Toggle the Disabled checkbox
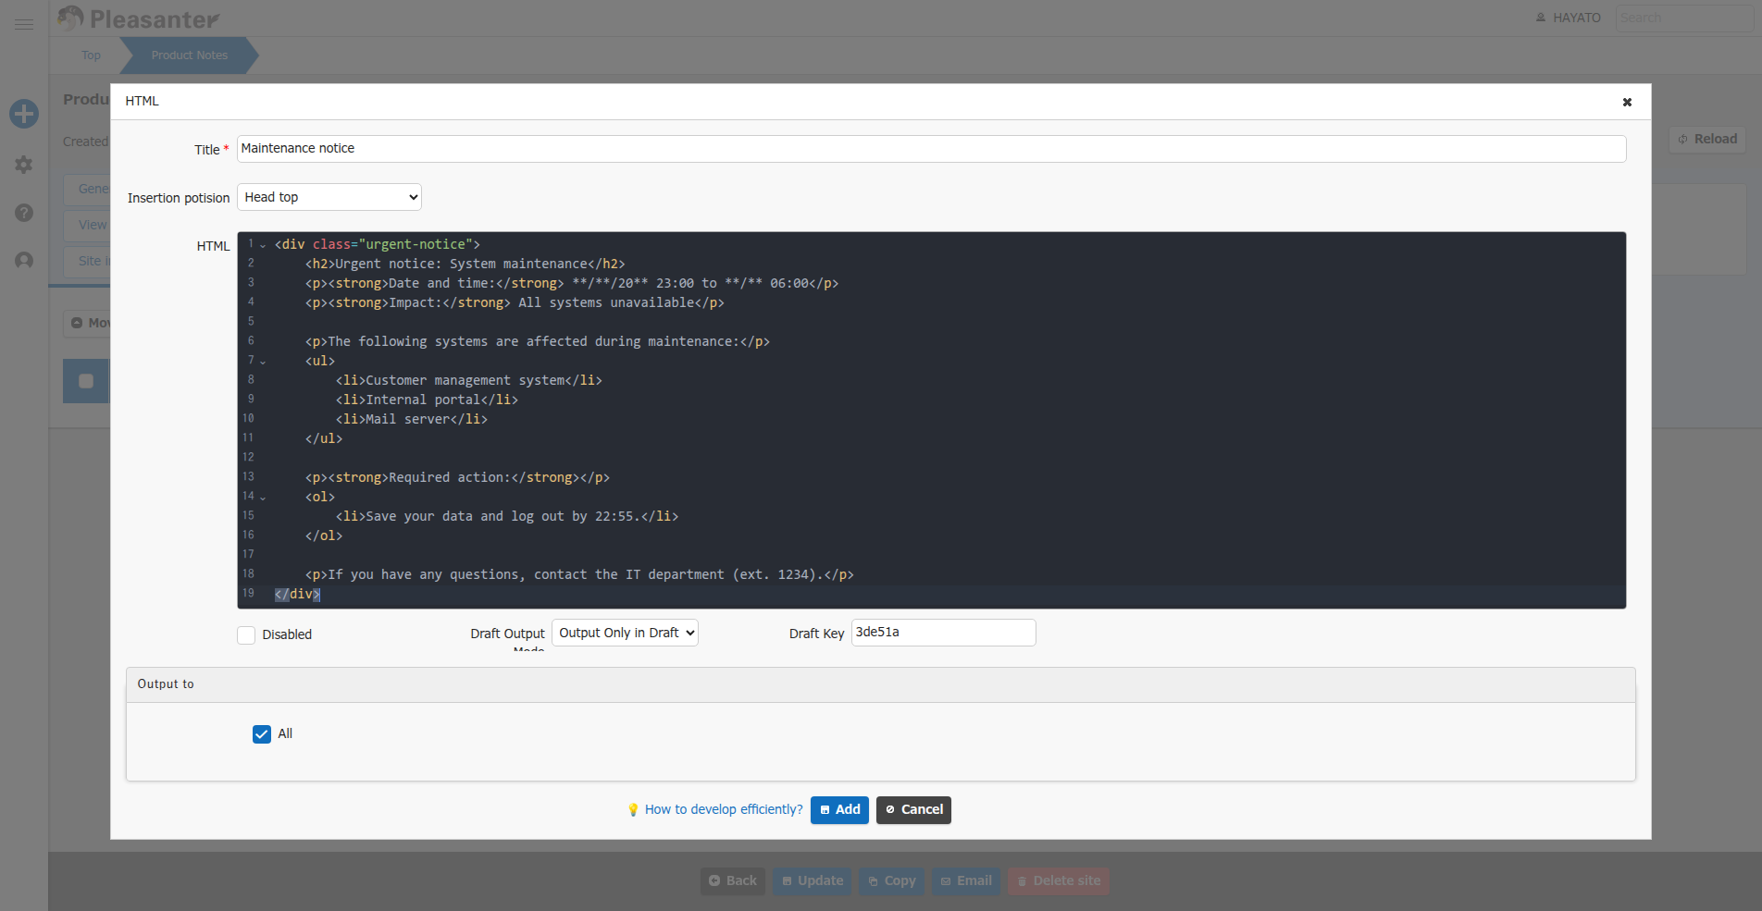 [246, 634]
